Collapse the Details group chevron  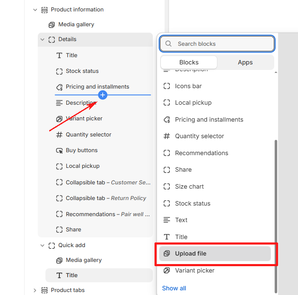[x=42, y=39]
